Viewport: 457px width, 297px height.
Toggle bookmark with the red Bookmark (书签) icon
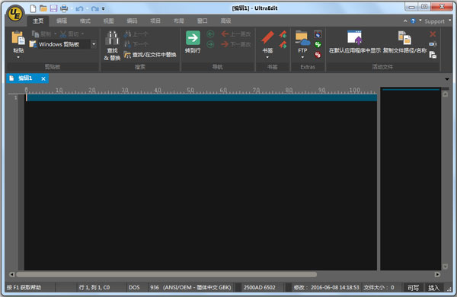pos(267,38)
